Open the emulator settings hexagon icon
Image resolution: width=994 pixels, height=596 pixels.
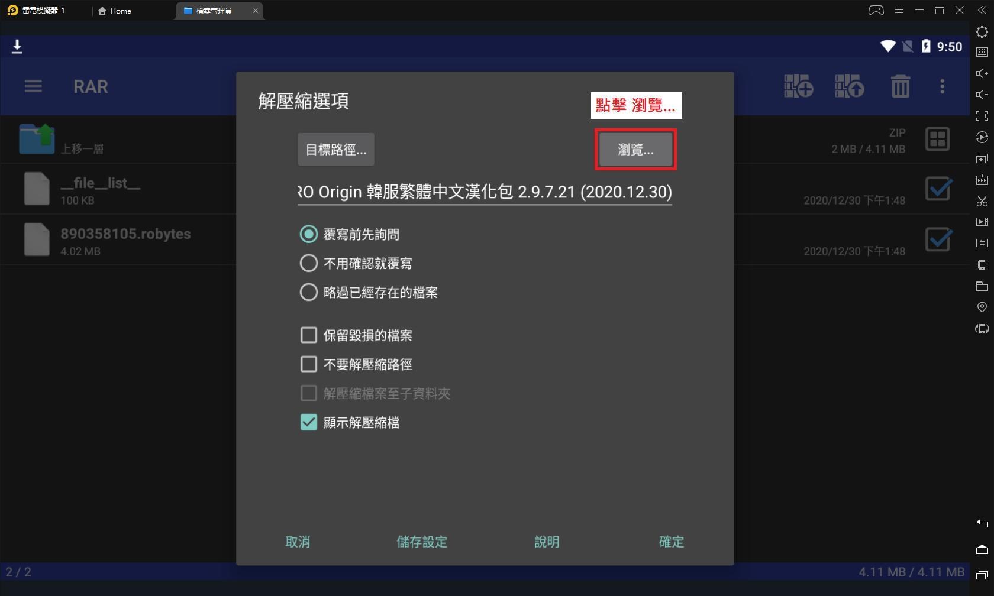982,31
